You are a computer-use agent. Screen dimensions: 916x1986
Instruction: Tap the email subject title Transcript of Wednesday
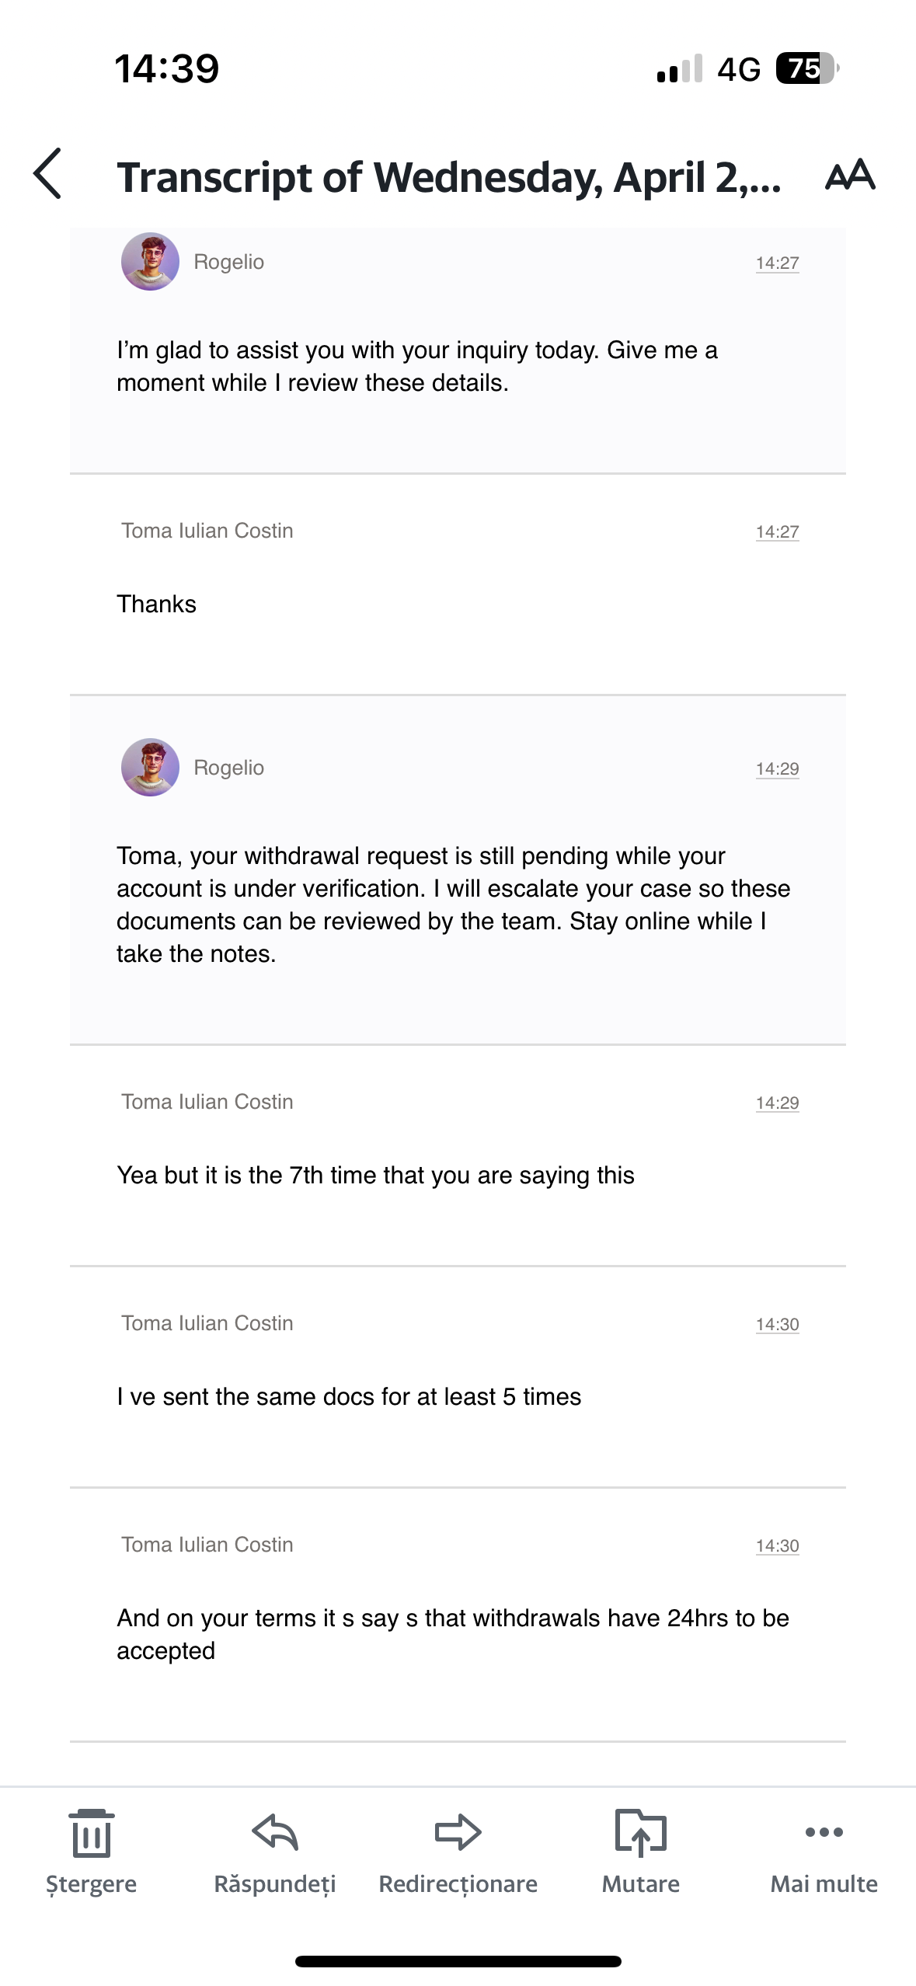[449, 177]
